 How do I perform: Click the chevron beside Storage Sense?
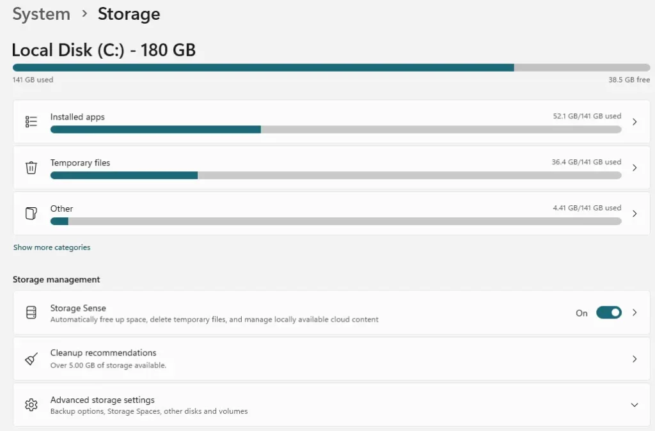[634, 312]
